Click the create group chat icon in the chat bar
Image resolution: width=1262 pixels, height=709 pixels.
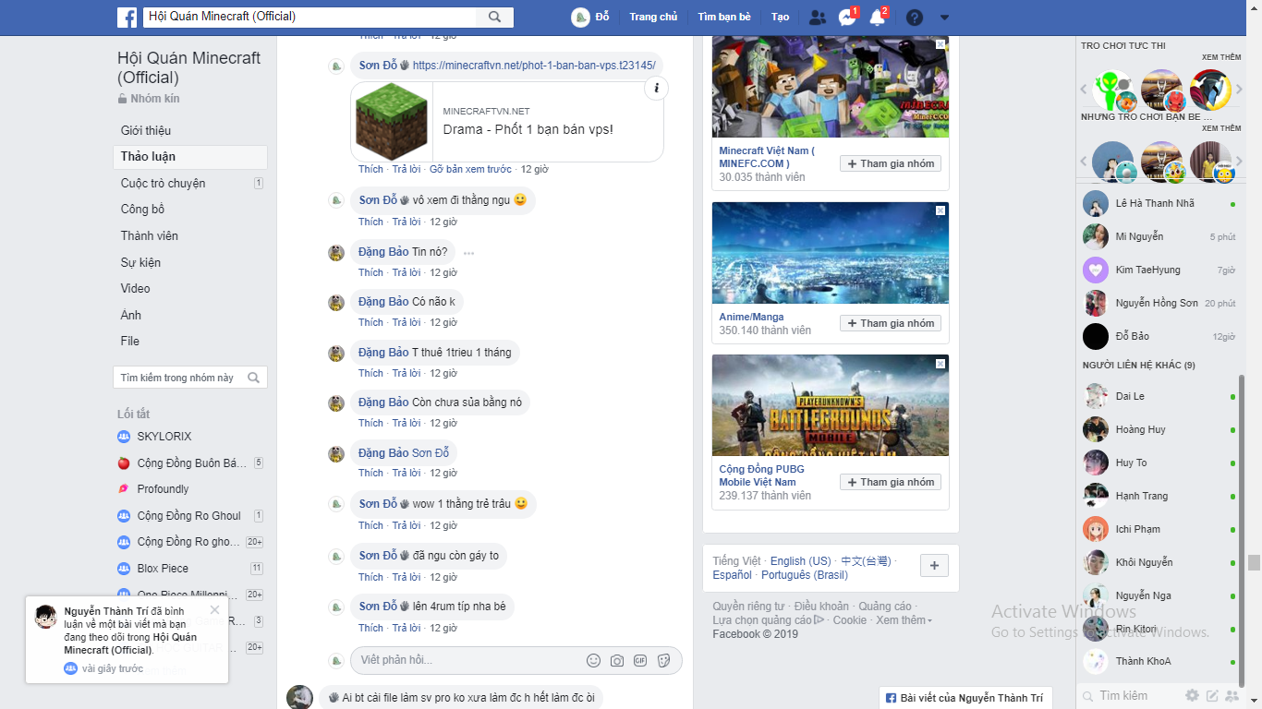pyautogui.click(x=1232, y=695)
